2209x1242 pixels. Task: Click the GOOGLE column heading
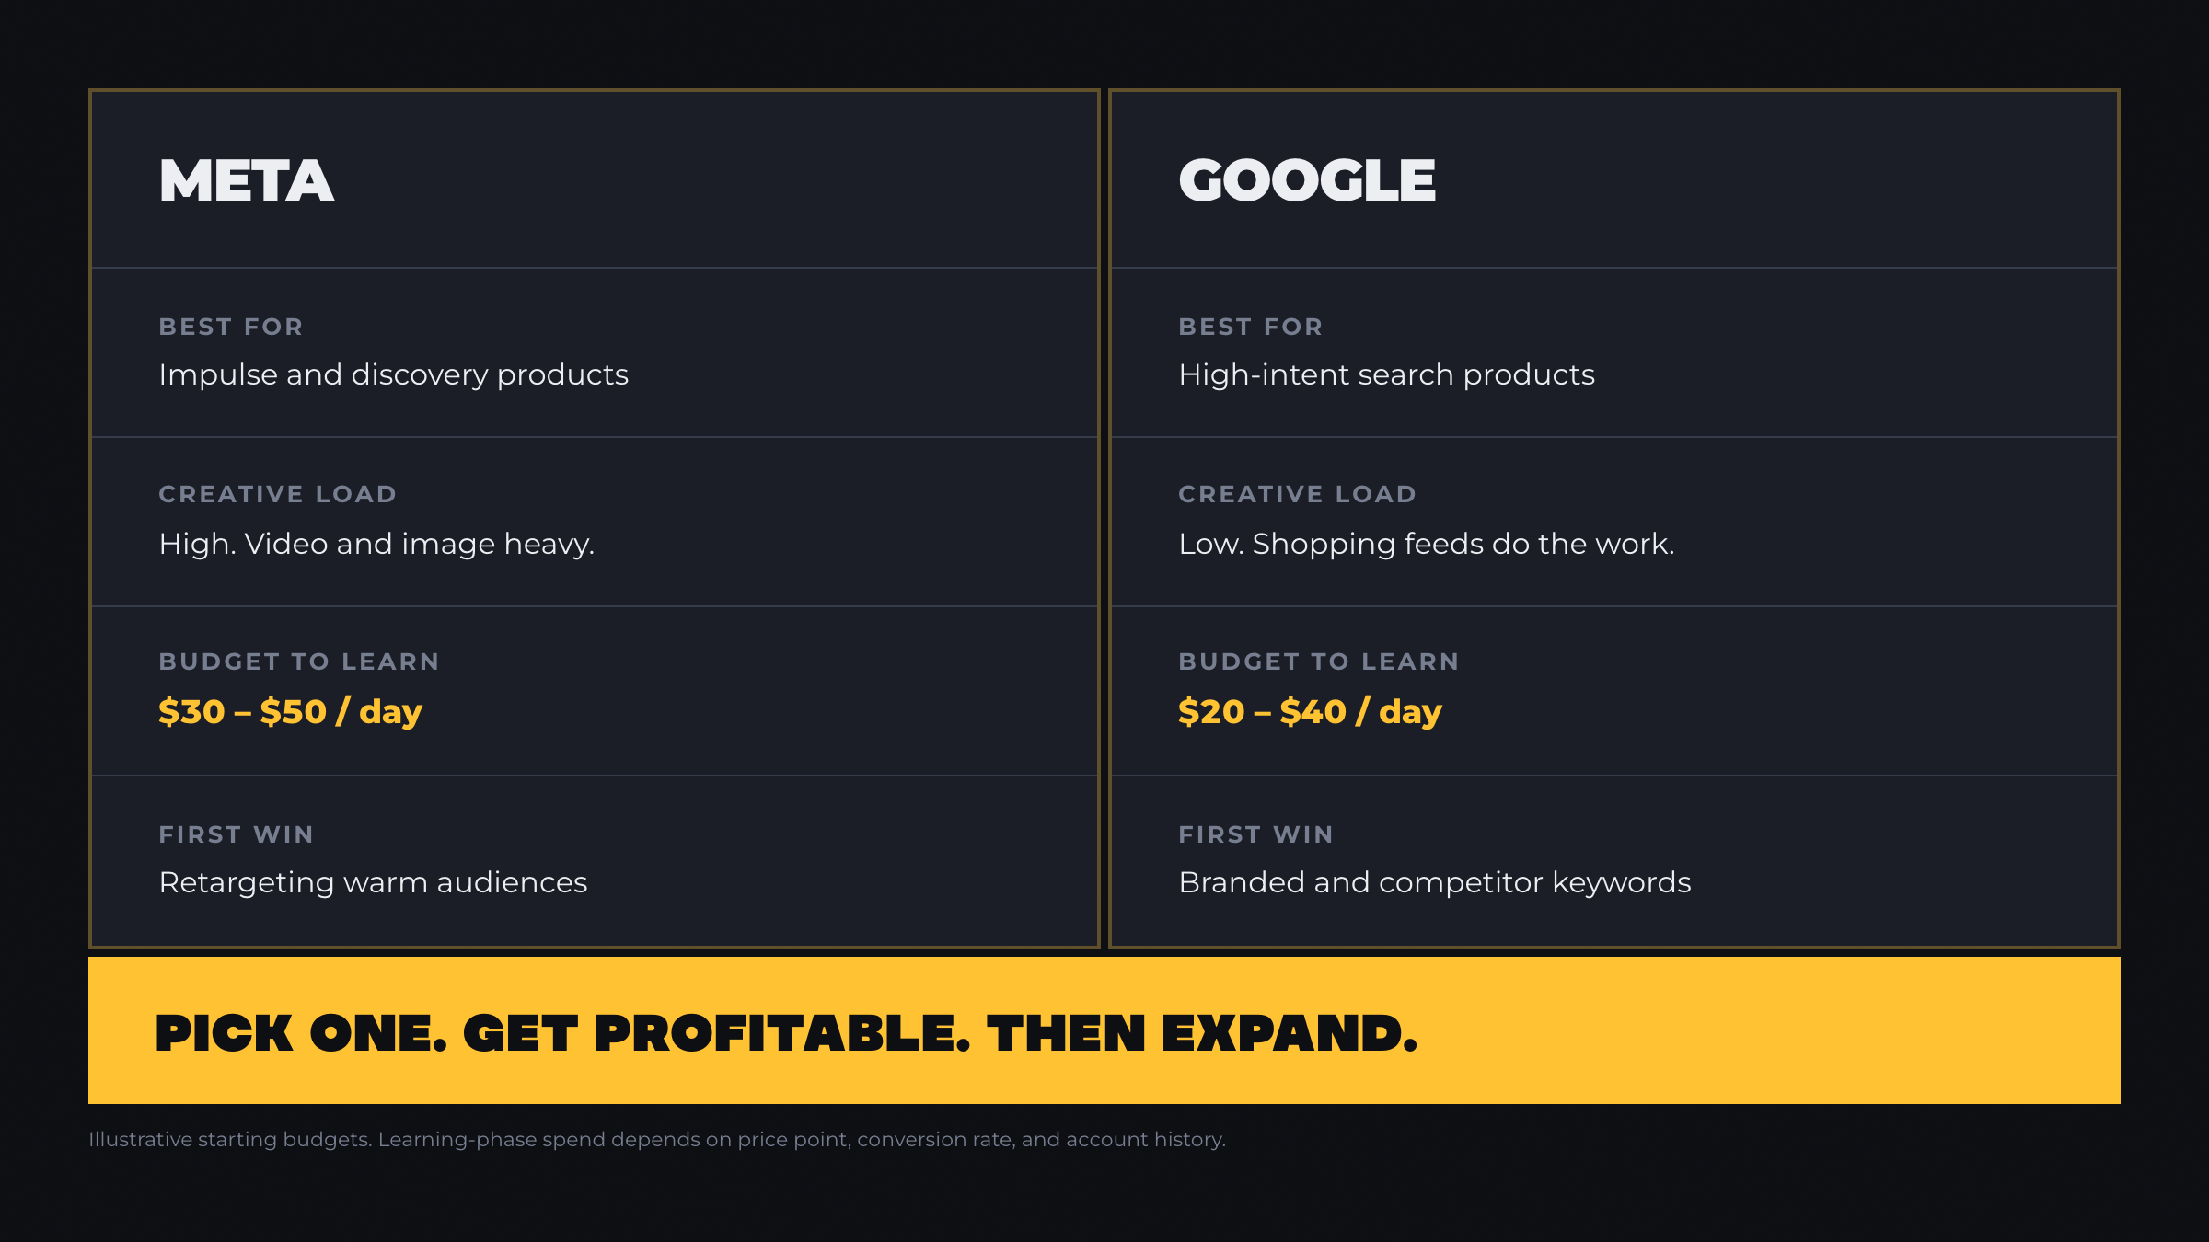(1307, 180)
